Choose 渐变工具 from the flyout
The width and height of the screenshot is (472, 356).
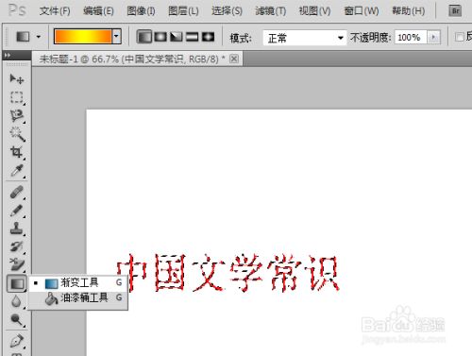pyautogui.click(x=77, y=282)
